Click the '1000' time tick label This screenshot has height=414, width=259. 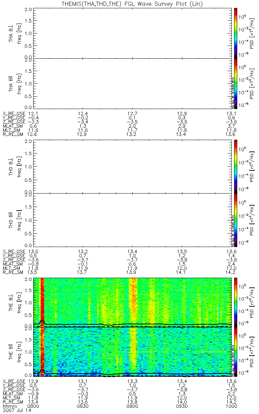tap(231, 407)
